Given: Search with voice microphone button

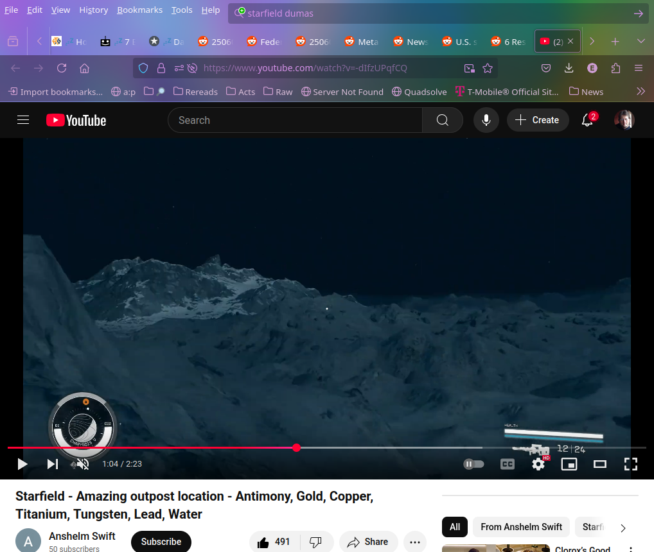Looking at the screenshot, I should pyautogui.click(x=486, y=120).
